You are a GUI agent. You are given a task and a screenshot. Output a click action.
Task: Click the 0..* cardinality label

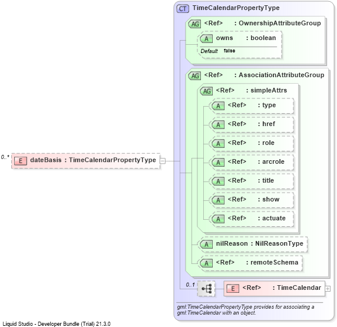5,157
